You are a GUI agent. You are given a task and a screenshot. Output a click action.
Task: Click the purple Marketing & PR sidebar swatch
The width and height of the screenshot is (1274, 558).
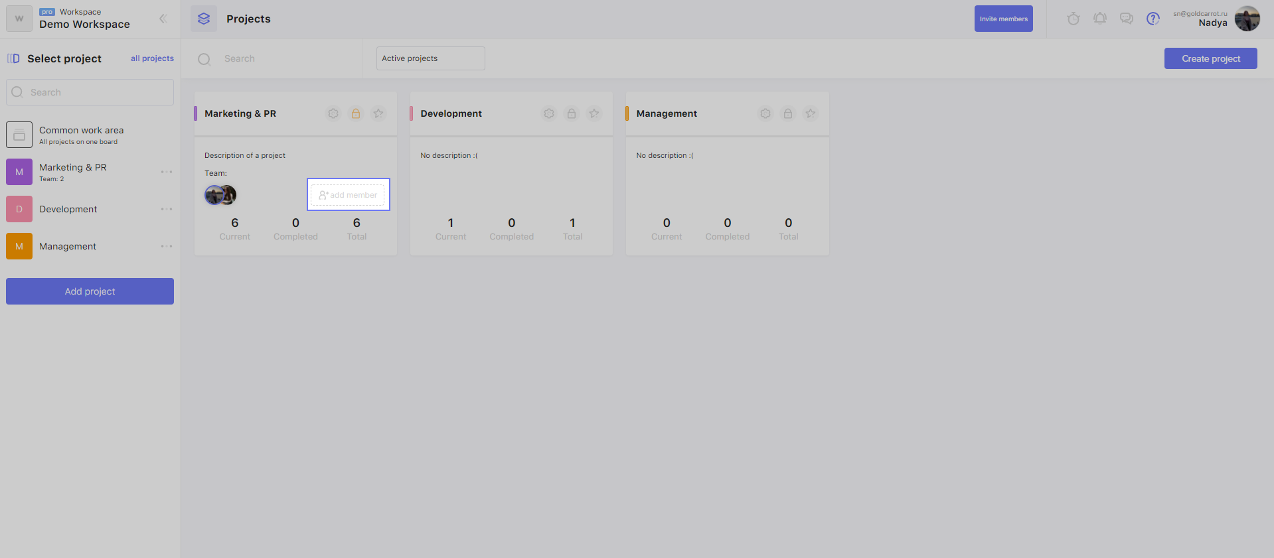pyautogui.click(x=19, y=172)
